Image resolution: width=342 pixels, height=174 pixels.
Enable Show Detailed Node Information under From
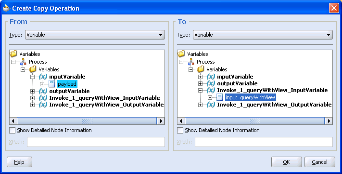click(12, 131)
